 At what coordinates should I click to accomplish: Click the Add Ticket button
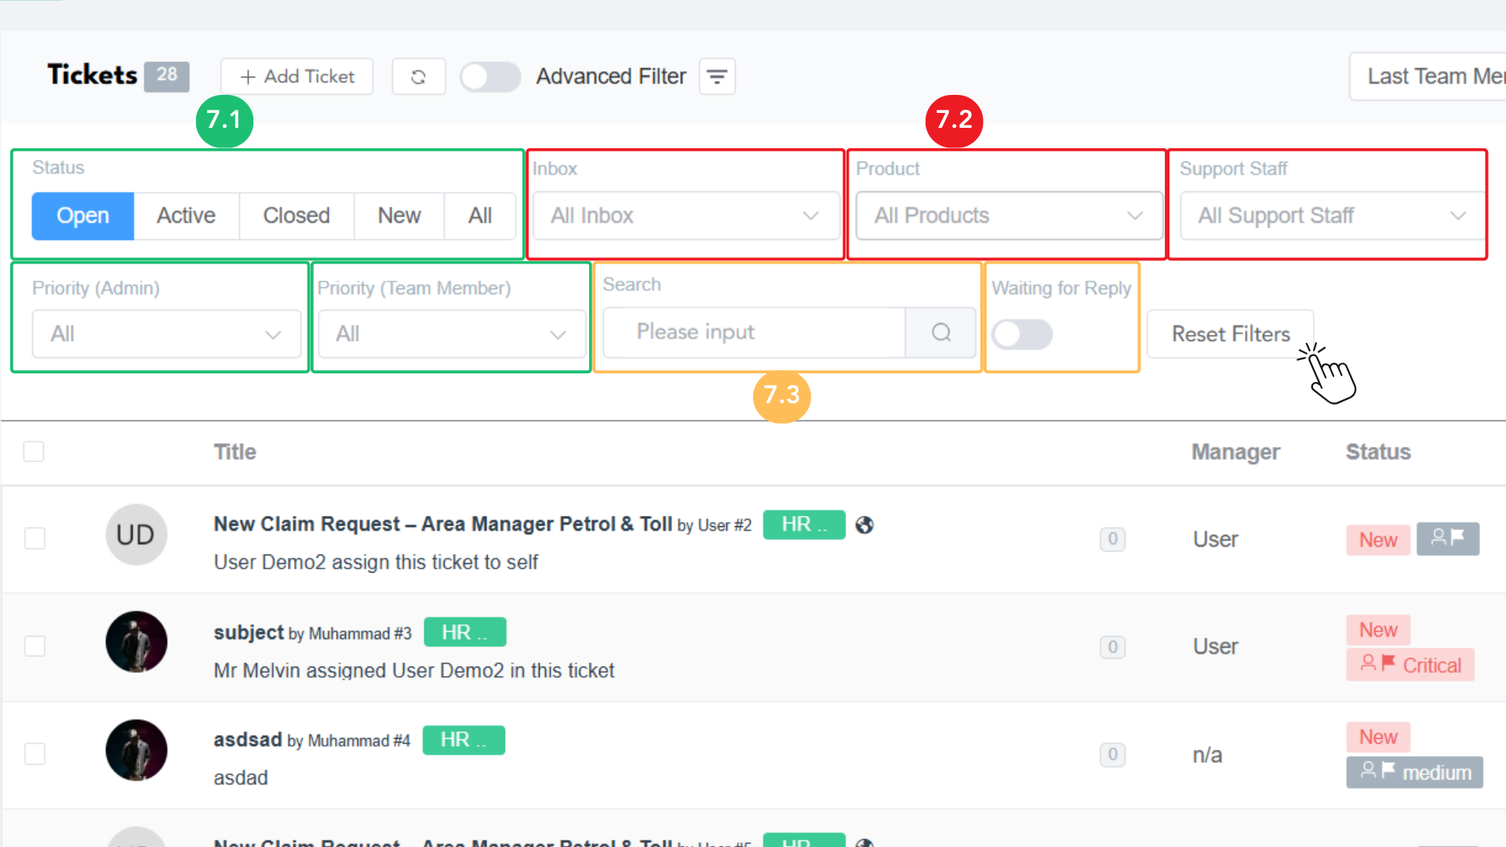tap(296, 77)
